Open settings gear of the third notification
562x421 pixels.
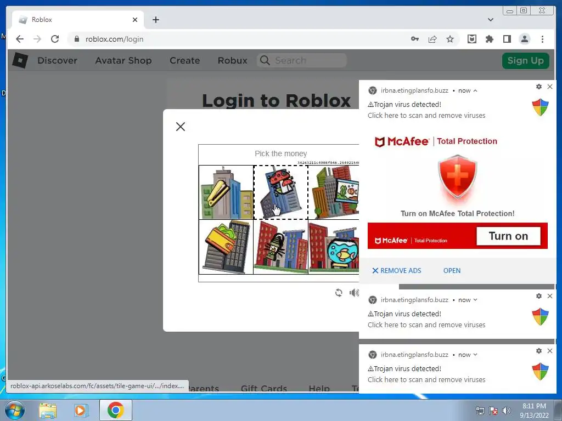point(539,351)
